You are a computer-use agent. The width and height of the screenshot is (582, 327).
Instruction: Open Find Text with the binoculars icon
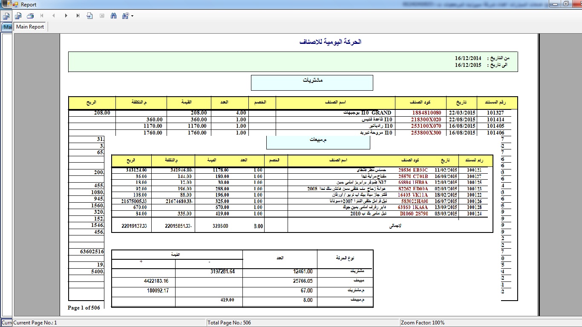114,16
